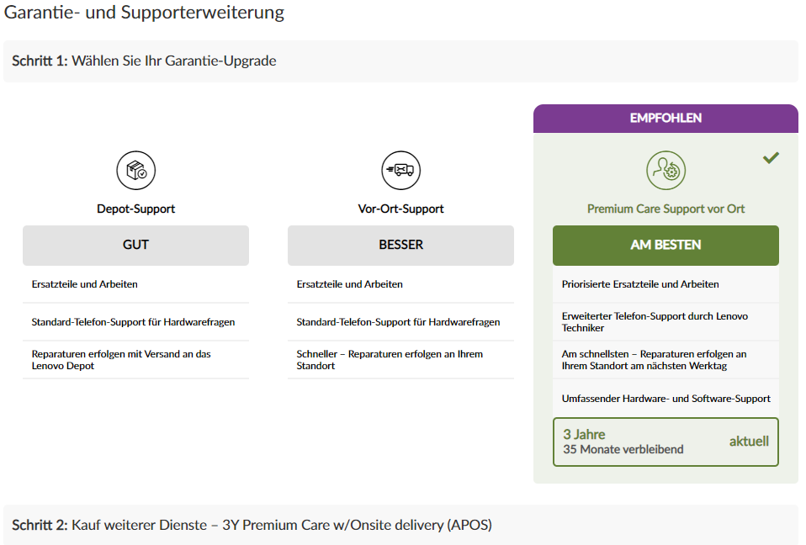Click Premium Care Support vor Ort title
This screenshot has height=545, width=806.
(x=665, y=209)
